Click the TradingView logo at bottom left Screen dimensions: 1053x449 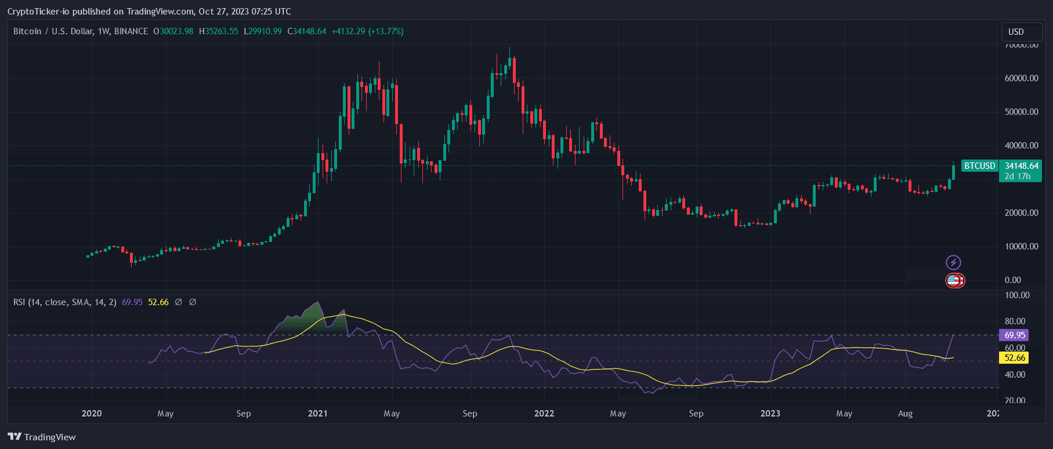click(x=42, y=437)
